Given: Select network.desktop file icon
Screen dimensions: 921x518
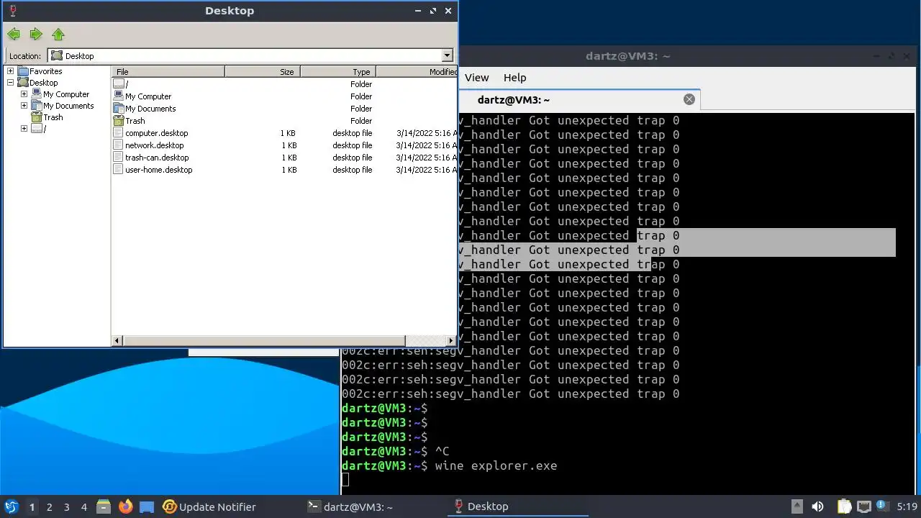Looking at the screenshot, I should coord(119,145).
